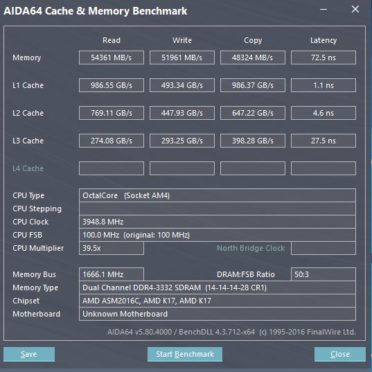Minimize the AIDA64 benchmark window
The image size is (372, 372).
click(x=324, y=10)
